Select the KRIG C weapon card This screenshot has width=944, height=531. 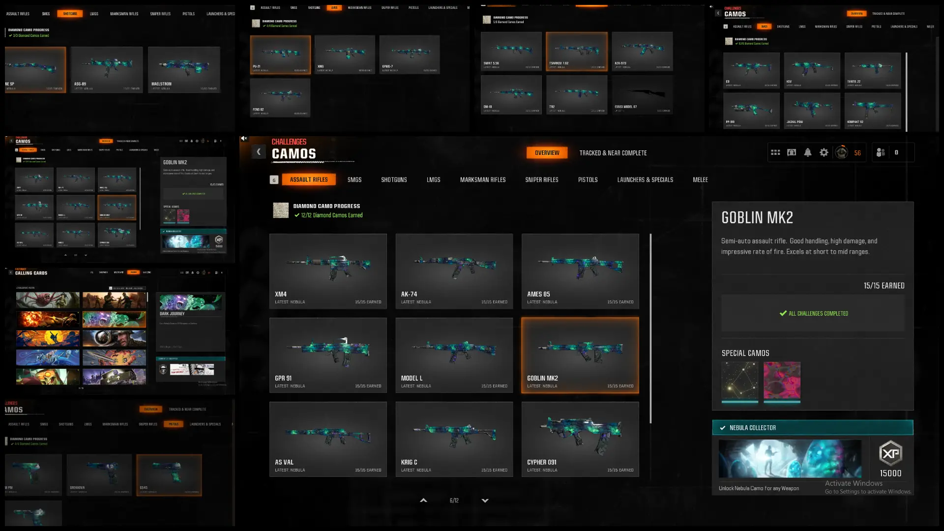(x=454, y=440)
